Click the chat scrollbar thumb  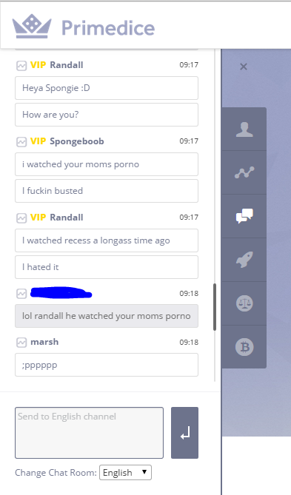point(215,307)
